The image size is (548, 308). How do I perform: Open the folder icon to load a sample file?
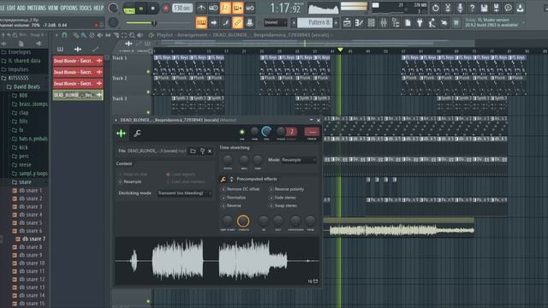point(193,151)
